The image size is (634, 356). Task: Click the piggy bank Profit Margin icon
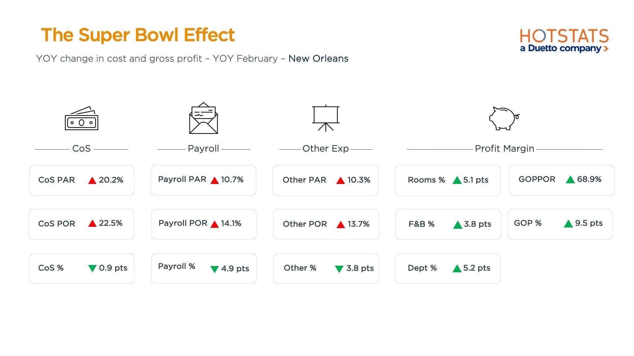click(504, 118)
